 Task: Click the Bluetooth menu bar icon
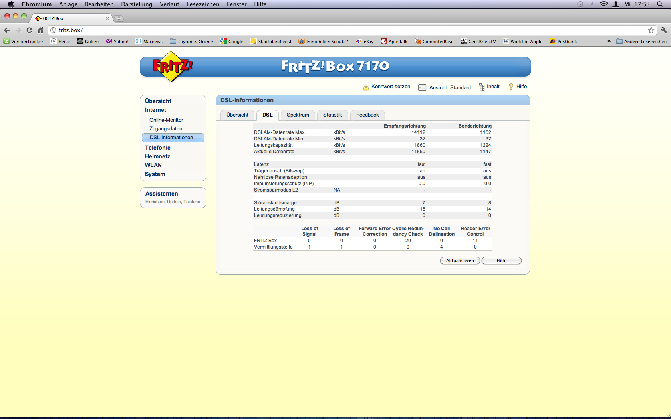pyautogui.click(x=592, y=4)
